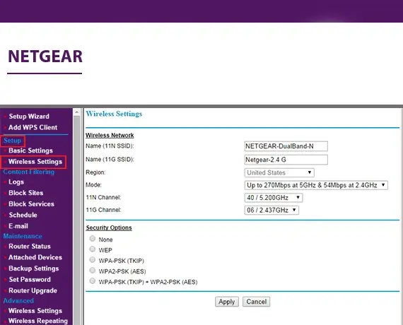Open Set Password page
The height and width of the screenshot is (325, 403).
[x=30, y=280]
